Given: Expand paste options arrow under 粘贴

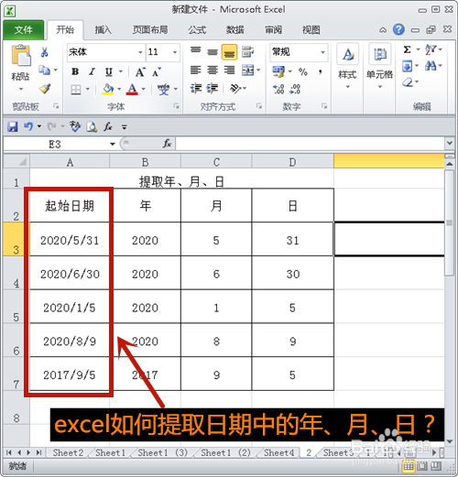Looking at the screenshot, I should [x=21, y=89].
